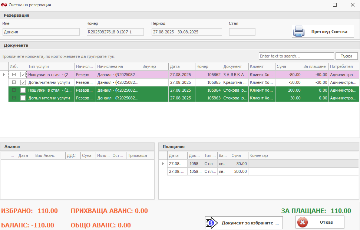
Task: Click the app logo in title bar
Action: pyautogui.click(x=4, y=5)
